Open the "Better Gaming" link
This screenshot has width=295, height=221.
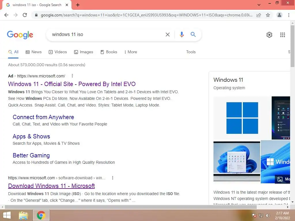tap(31, 155)
